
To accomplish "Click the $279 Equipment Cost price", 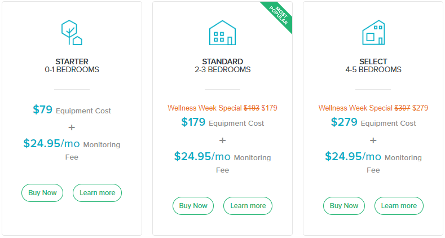I will pos(373,122).
